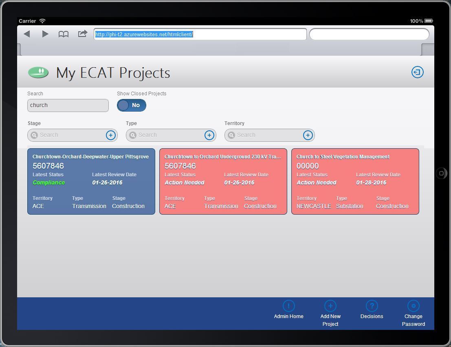Click the Search field containing church
This screenshot has width=451, height=347.
[68, 105]
